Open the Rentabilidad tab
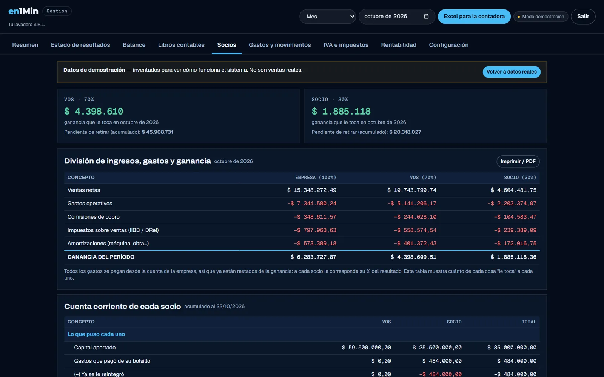Screen dimensions: 604x377 pyautogui.click(x=399, y=45)
